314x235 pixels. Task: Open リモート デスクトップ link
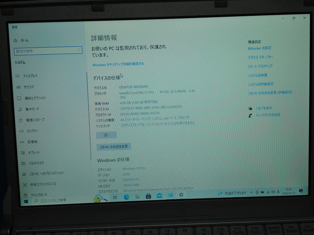260,66
